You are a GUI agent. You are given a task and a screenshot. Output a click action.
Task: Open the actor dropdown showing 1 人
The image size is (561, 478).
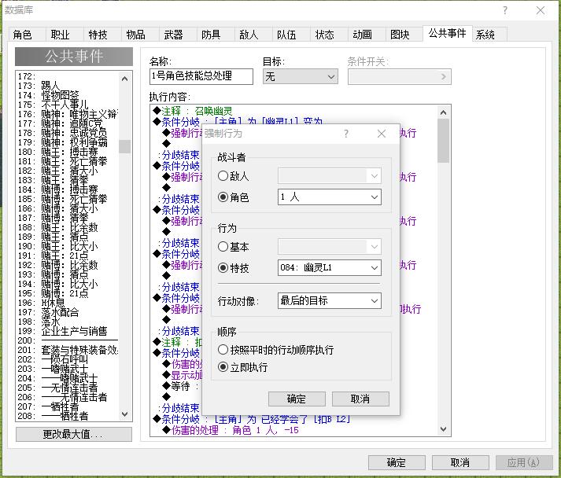329,197
